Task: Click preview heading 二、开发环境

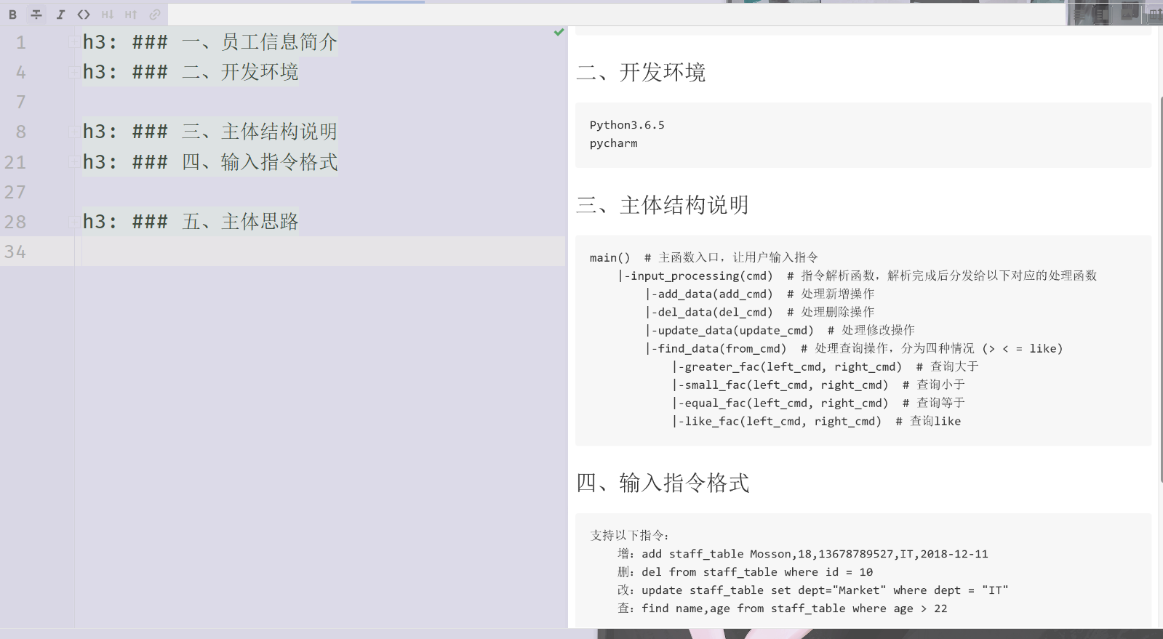Action: click(x=641, y=73)
